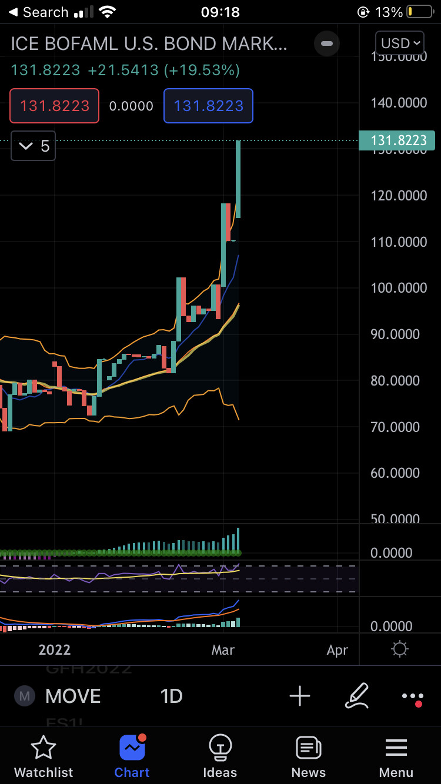Screen dimensions: 441x784
Task: Tap the Wi-Fi status icon
Action: [x=107, y=12]
